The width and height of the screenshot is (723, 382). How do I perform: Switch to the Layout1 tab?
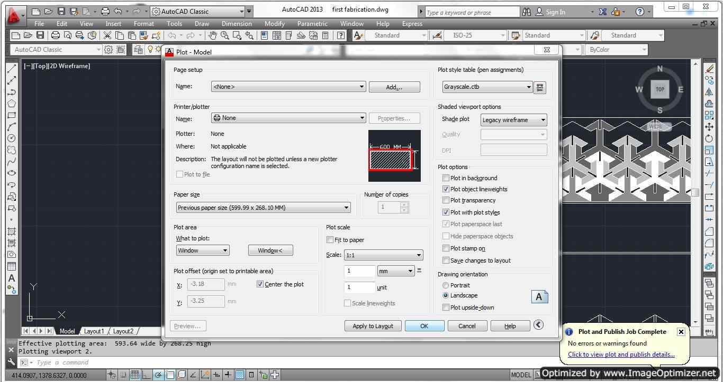point(94,331)
